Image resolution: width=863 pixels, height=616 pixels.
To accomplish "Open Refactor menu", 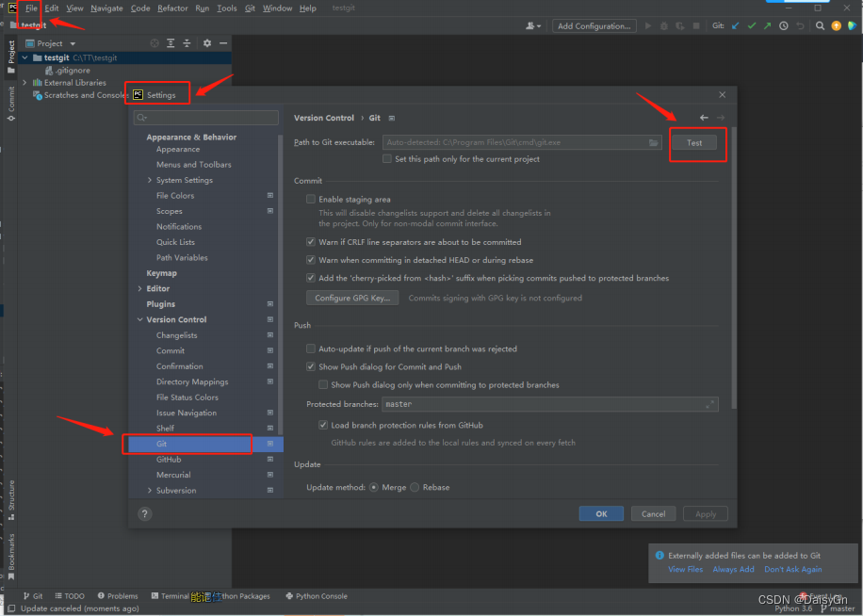I will point(172,8).
